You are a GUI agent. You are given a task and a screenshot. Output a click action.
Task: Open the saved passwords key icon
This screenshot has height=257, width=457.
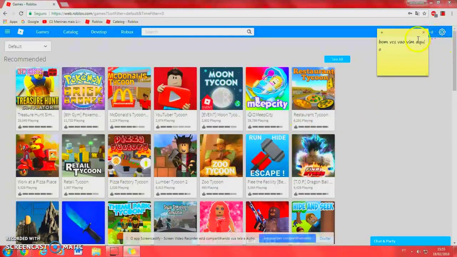(x=410, y=14)
